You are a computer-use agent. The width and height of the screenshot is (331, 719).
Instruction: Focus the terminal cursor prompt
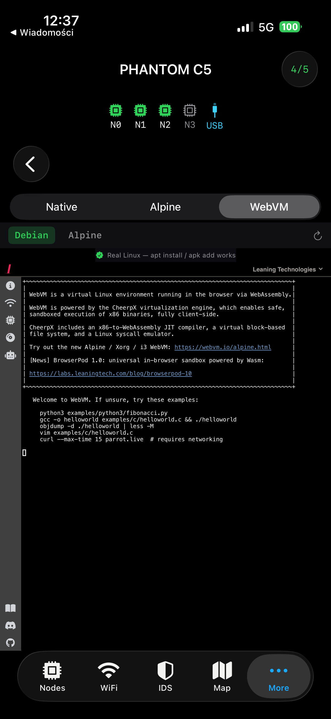tap(24, 453)
